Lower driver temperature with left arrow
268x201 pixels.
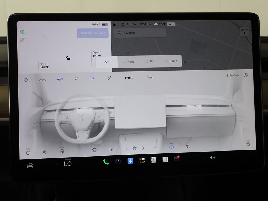point(58,164)
